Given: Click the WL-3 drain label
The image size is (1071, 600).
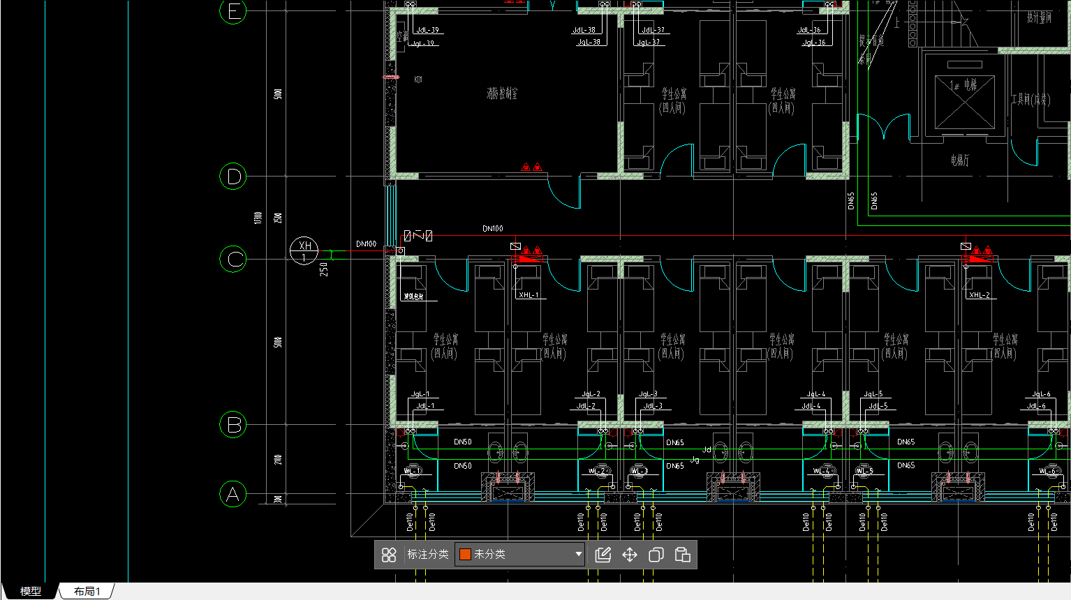Looking at the screenshot, I should click(x=639, y=472).
